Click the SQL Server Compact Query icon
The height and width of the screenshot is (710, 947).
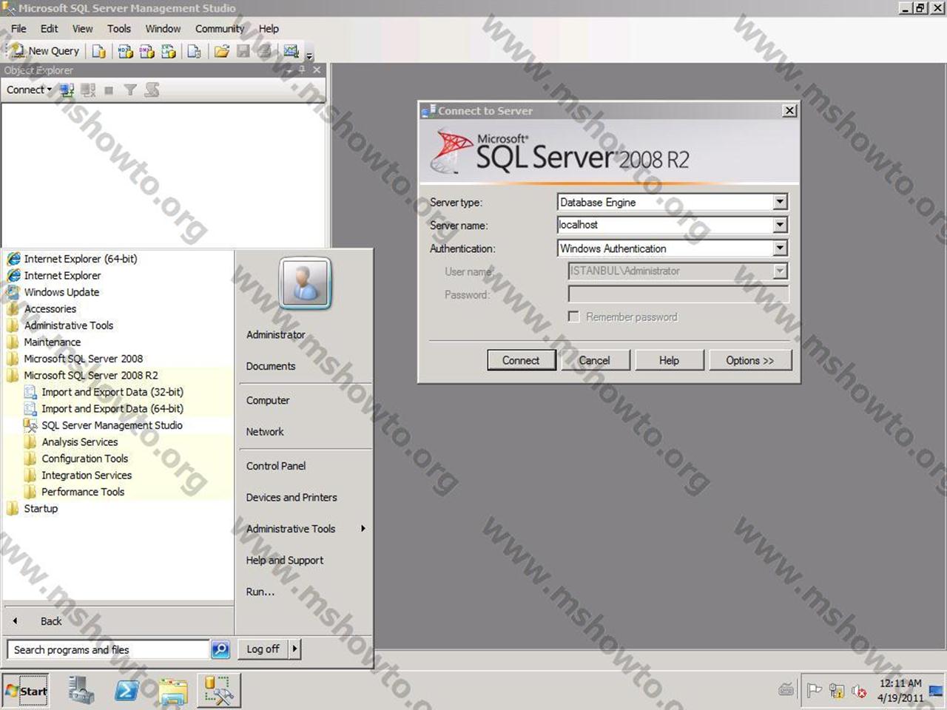pyautogui.click(x=194, y=51)
